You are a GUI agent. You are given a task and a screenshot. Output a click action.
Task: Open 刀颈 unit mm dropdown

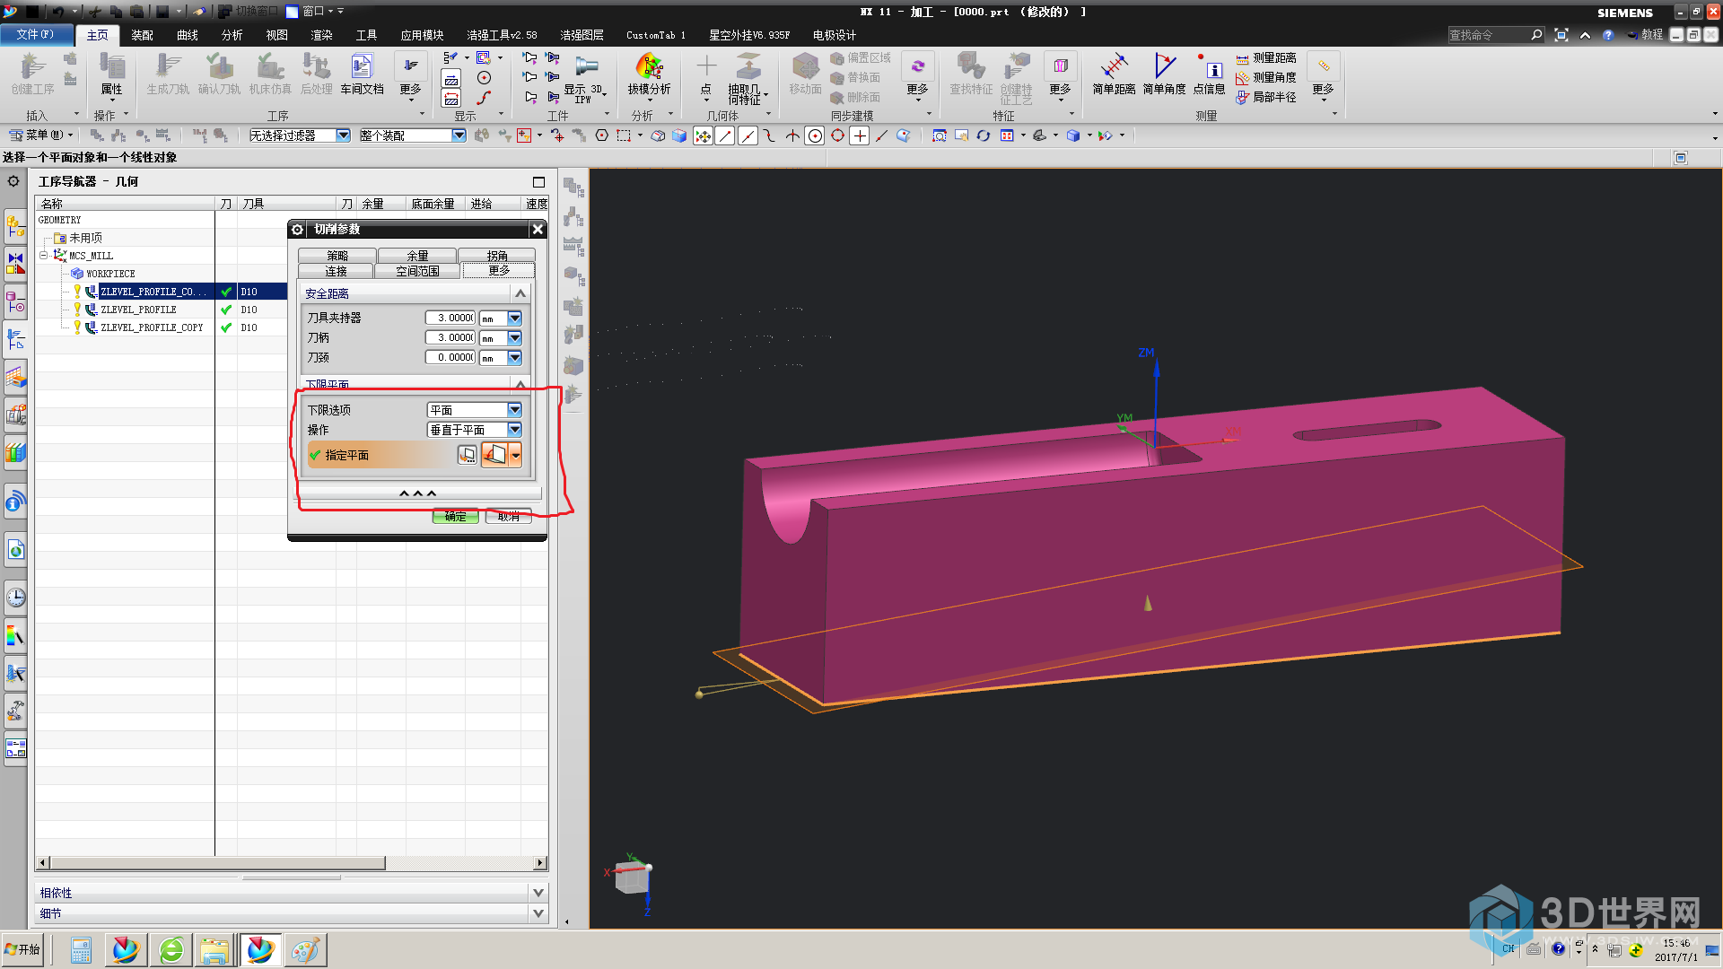point(514,357)
